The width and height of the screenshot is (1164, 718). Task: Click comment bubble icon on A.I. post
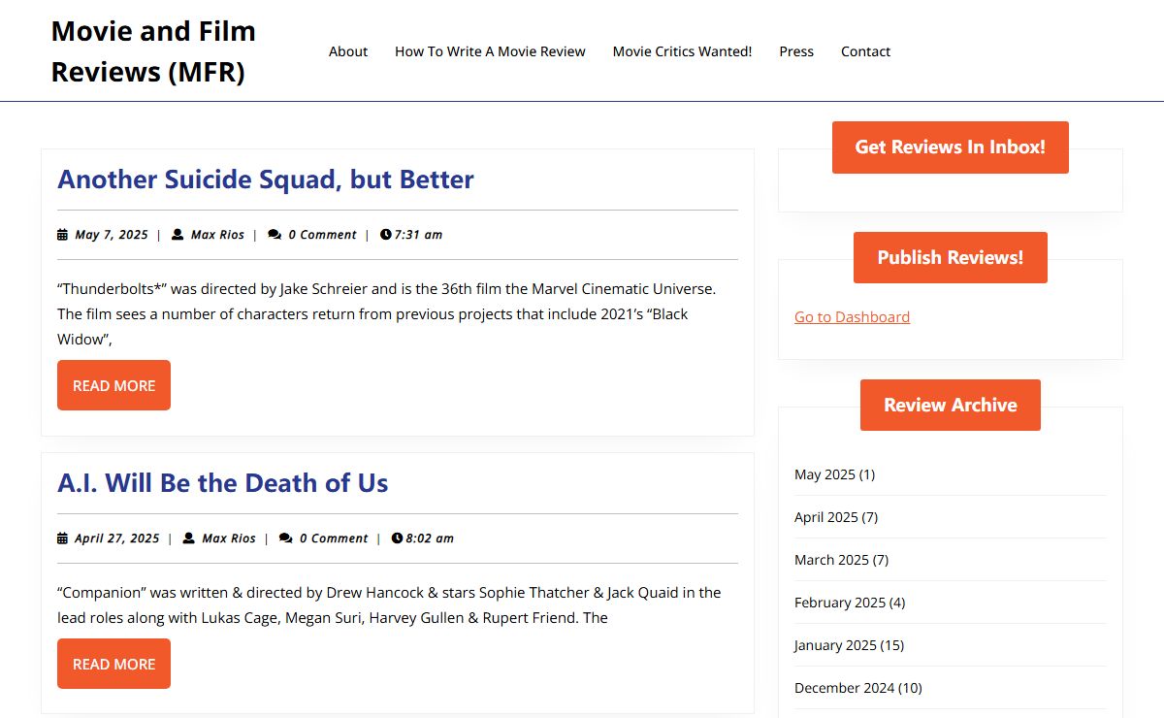pos(286,538)
